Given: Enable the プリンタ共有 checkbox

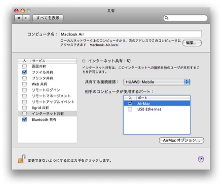Looking at the screenshot, I should 24,78.
